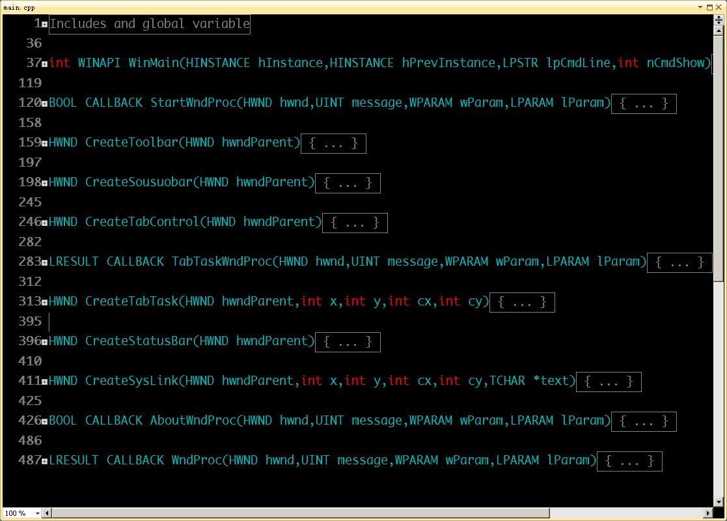
Task: Expand the WndProc function on line 487
Action: click(44, 462)
